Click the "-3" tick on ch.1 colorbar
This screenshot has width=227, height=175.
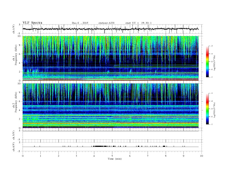click(x=212, y=46)
